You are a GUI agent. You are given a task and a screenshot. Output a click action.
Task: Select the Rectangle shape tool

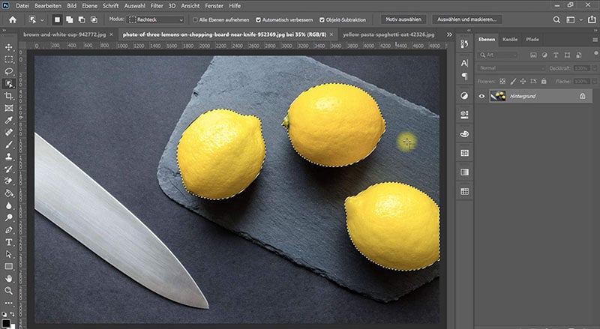8,267
